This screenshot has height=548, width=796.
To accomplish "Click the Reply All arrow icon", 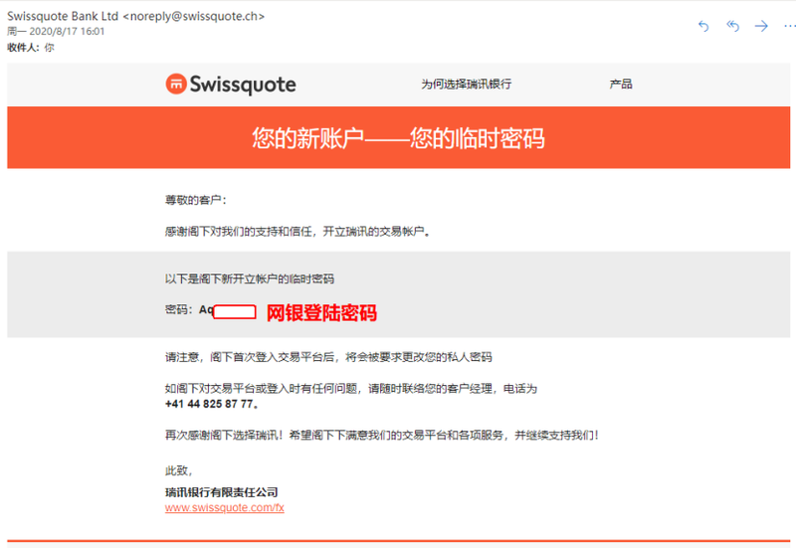I will click(x=732, y=26).
